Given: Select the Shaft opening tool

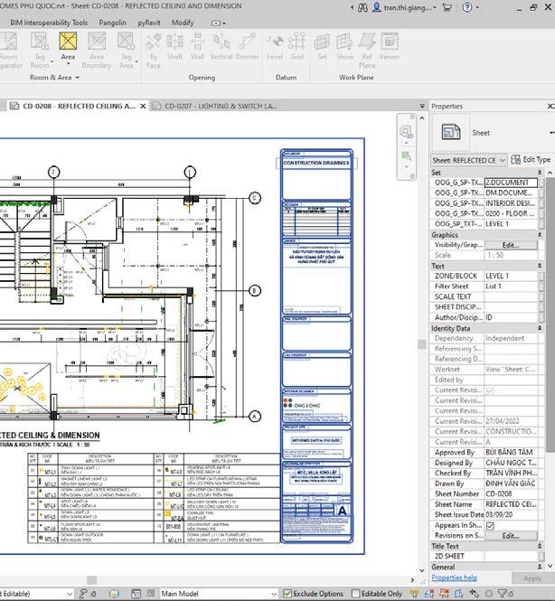Looking at the screenshot, I should (x=174, y=46).
